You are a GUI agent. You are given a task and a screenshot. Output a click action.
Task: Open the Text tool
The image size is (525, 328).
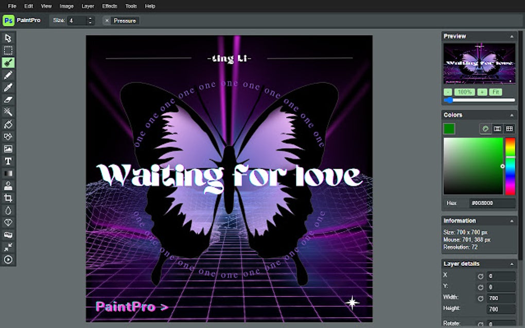coord(8,161)
